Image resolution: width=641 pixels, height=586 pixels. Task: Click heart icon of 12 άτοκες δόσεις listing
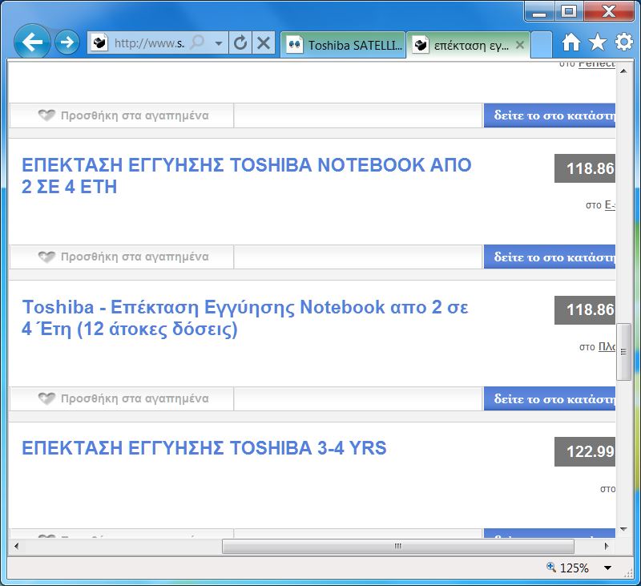[x=46, y=398]
